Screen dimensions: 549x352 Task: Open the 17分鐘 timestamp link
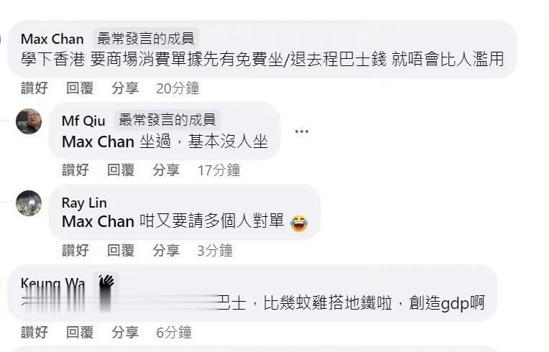click(x=219, y=170)
